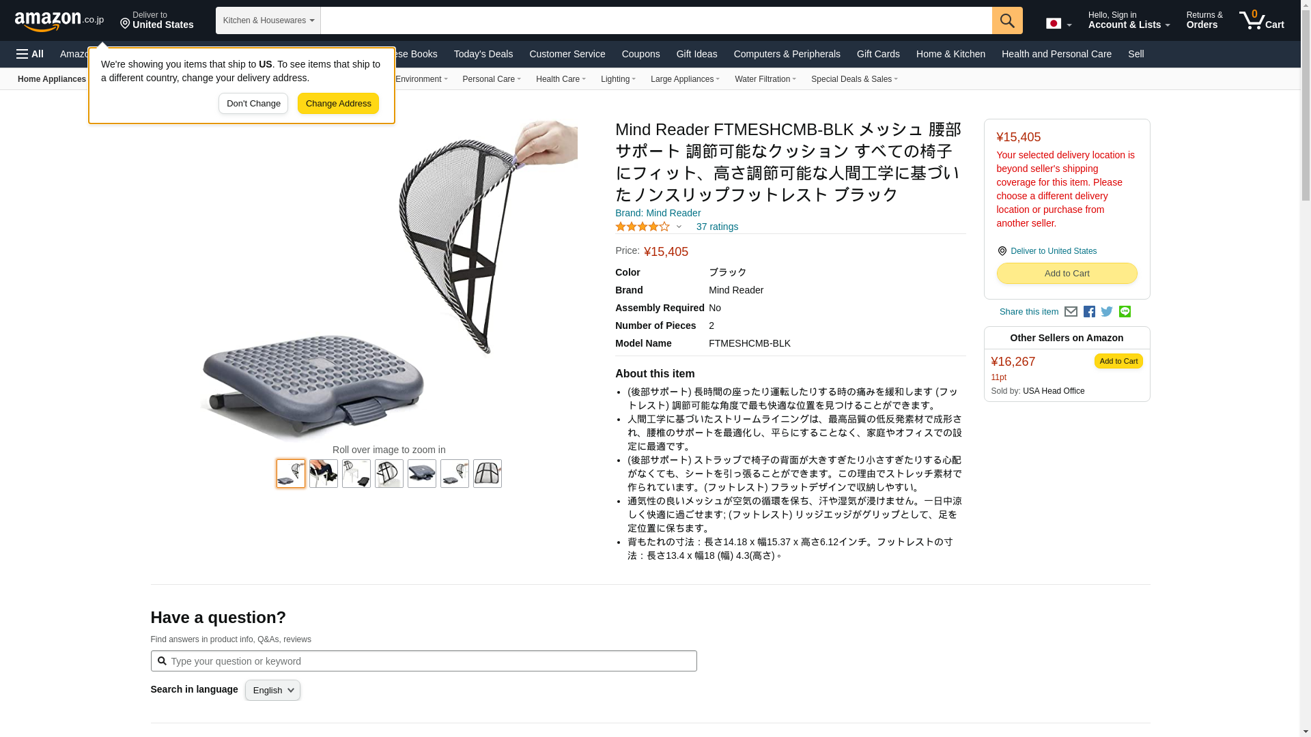Expand the Kitchen & Housewares search category dropdown
The height and width of the screenshot is (737, 1311).
268,20
